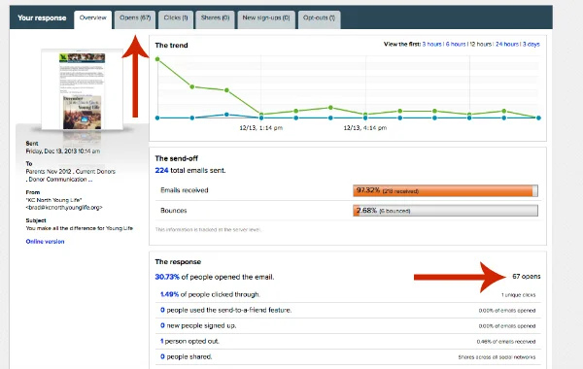View the first 3 days trend
583x369 pixels.
point(532,45)
